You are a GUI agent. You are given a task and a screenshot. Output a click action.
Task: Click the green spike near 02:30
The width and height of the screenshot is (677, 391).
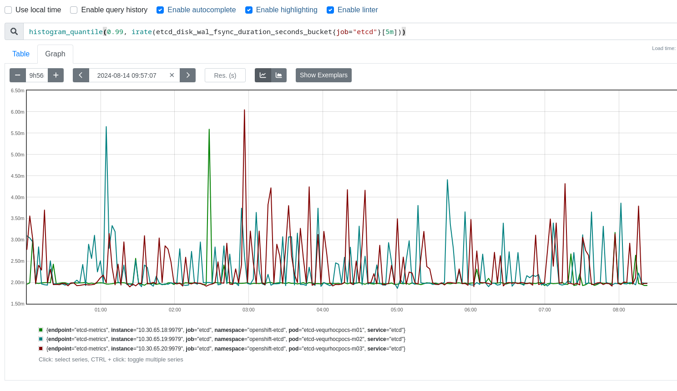[x=209, y=130]
